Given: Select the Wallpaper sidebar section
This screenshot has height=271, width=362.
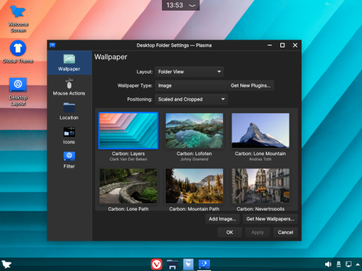Looking at the screenshot, I should 69,62.
